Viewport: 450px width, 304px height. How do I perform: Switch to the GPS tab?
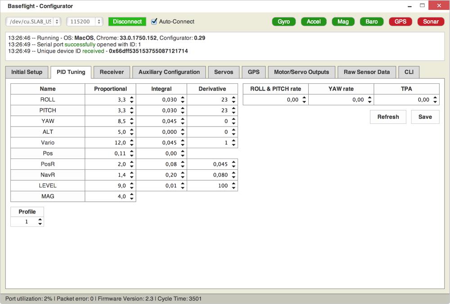click(x=254, y=72)
